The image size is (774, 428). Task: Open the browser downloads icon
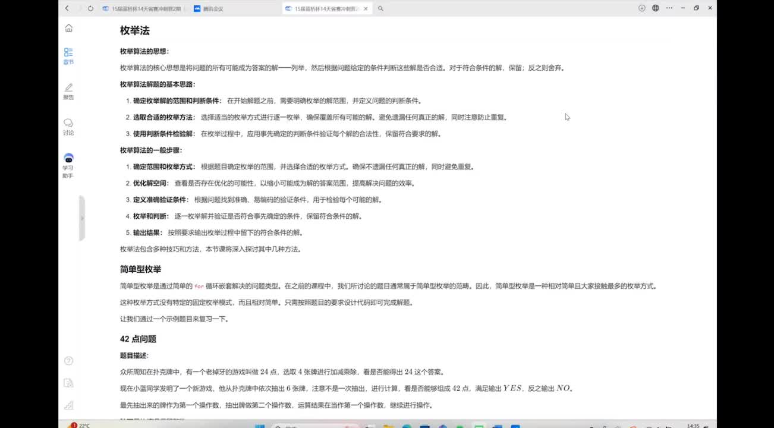(x=641, y=8)
